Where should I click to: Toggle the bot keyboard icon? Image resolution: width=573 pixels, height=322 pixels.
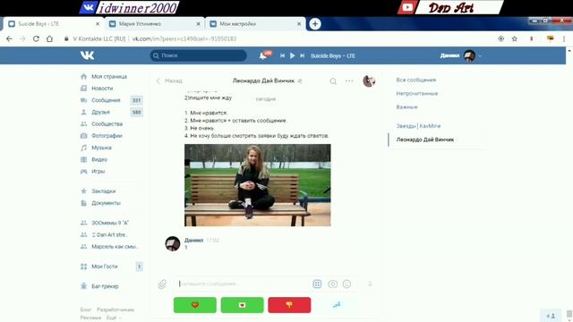[317, 284]
